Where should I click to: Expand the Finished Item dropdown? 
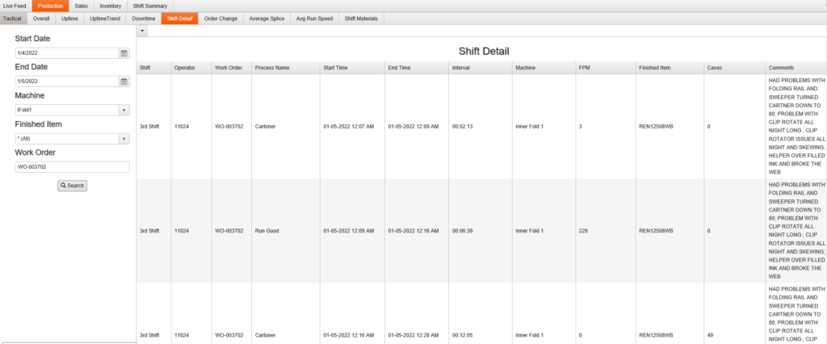tap(124, 139)
